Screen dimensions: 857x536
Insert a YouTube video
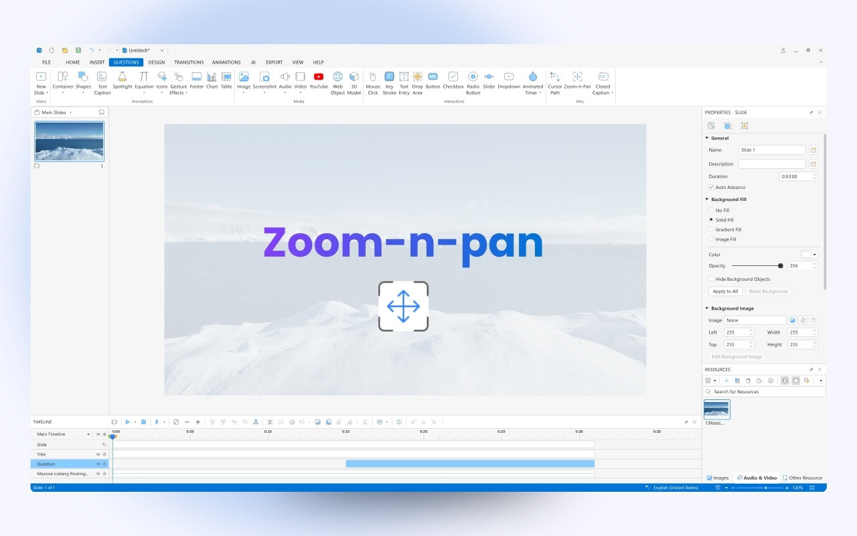pyautogui.click(x=319, y=80)
